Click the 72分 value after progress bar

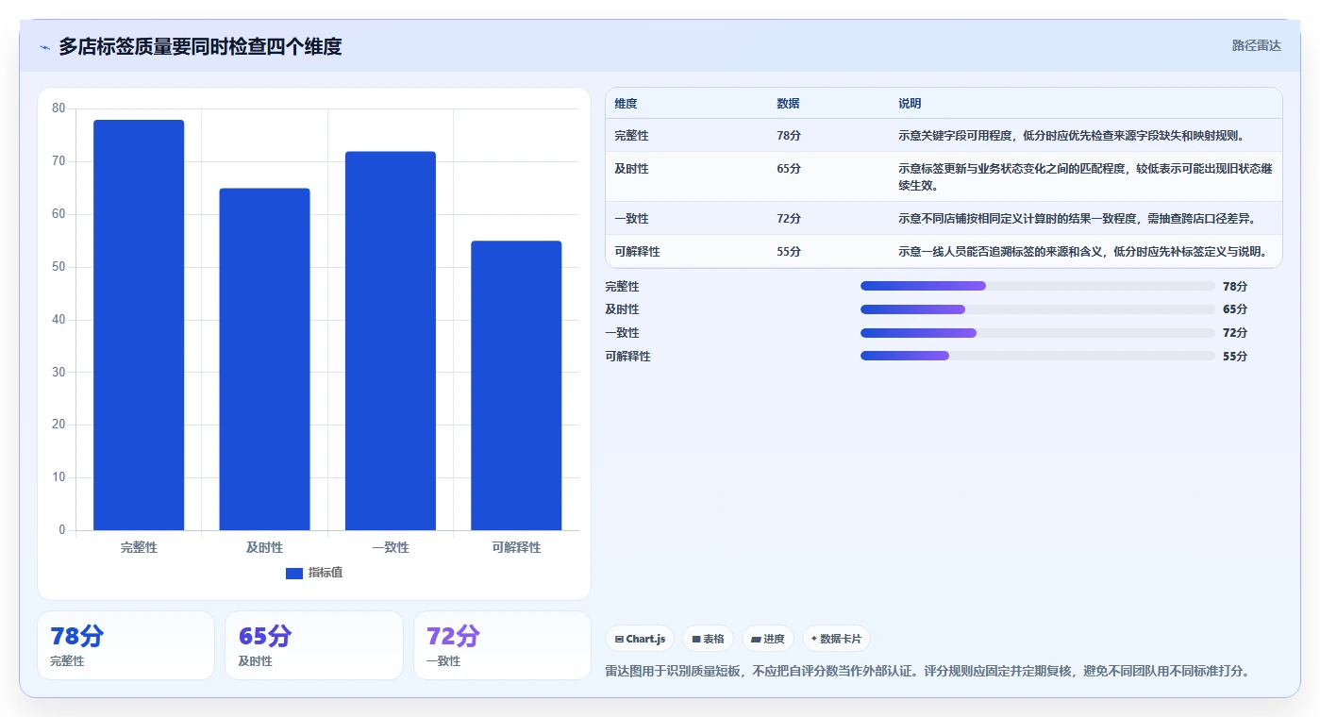coord(1235,333)
